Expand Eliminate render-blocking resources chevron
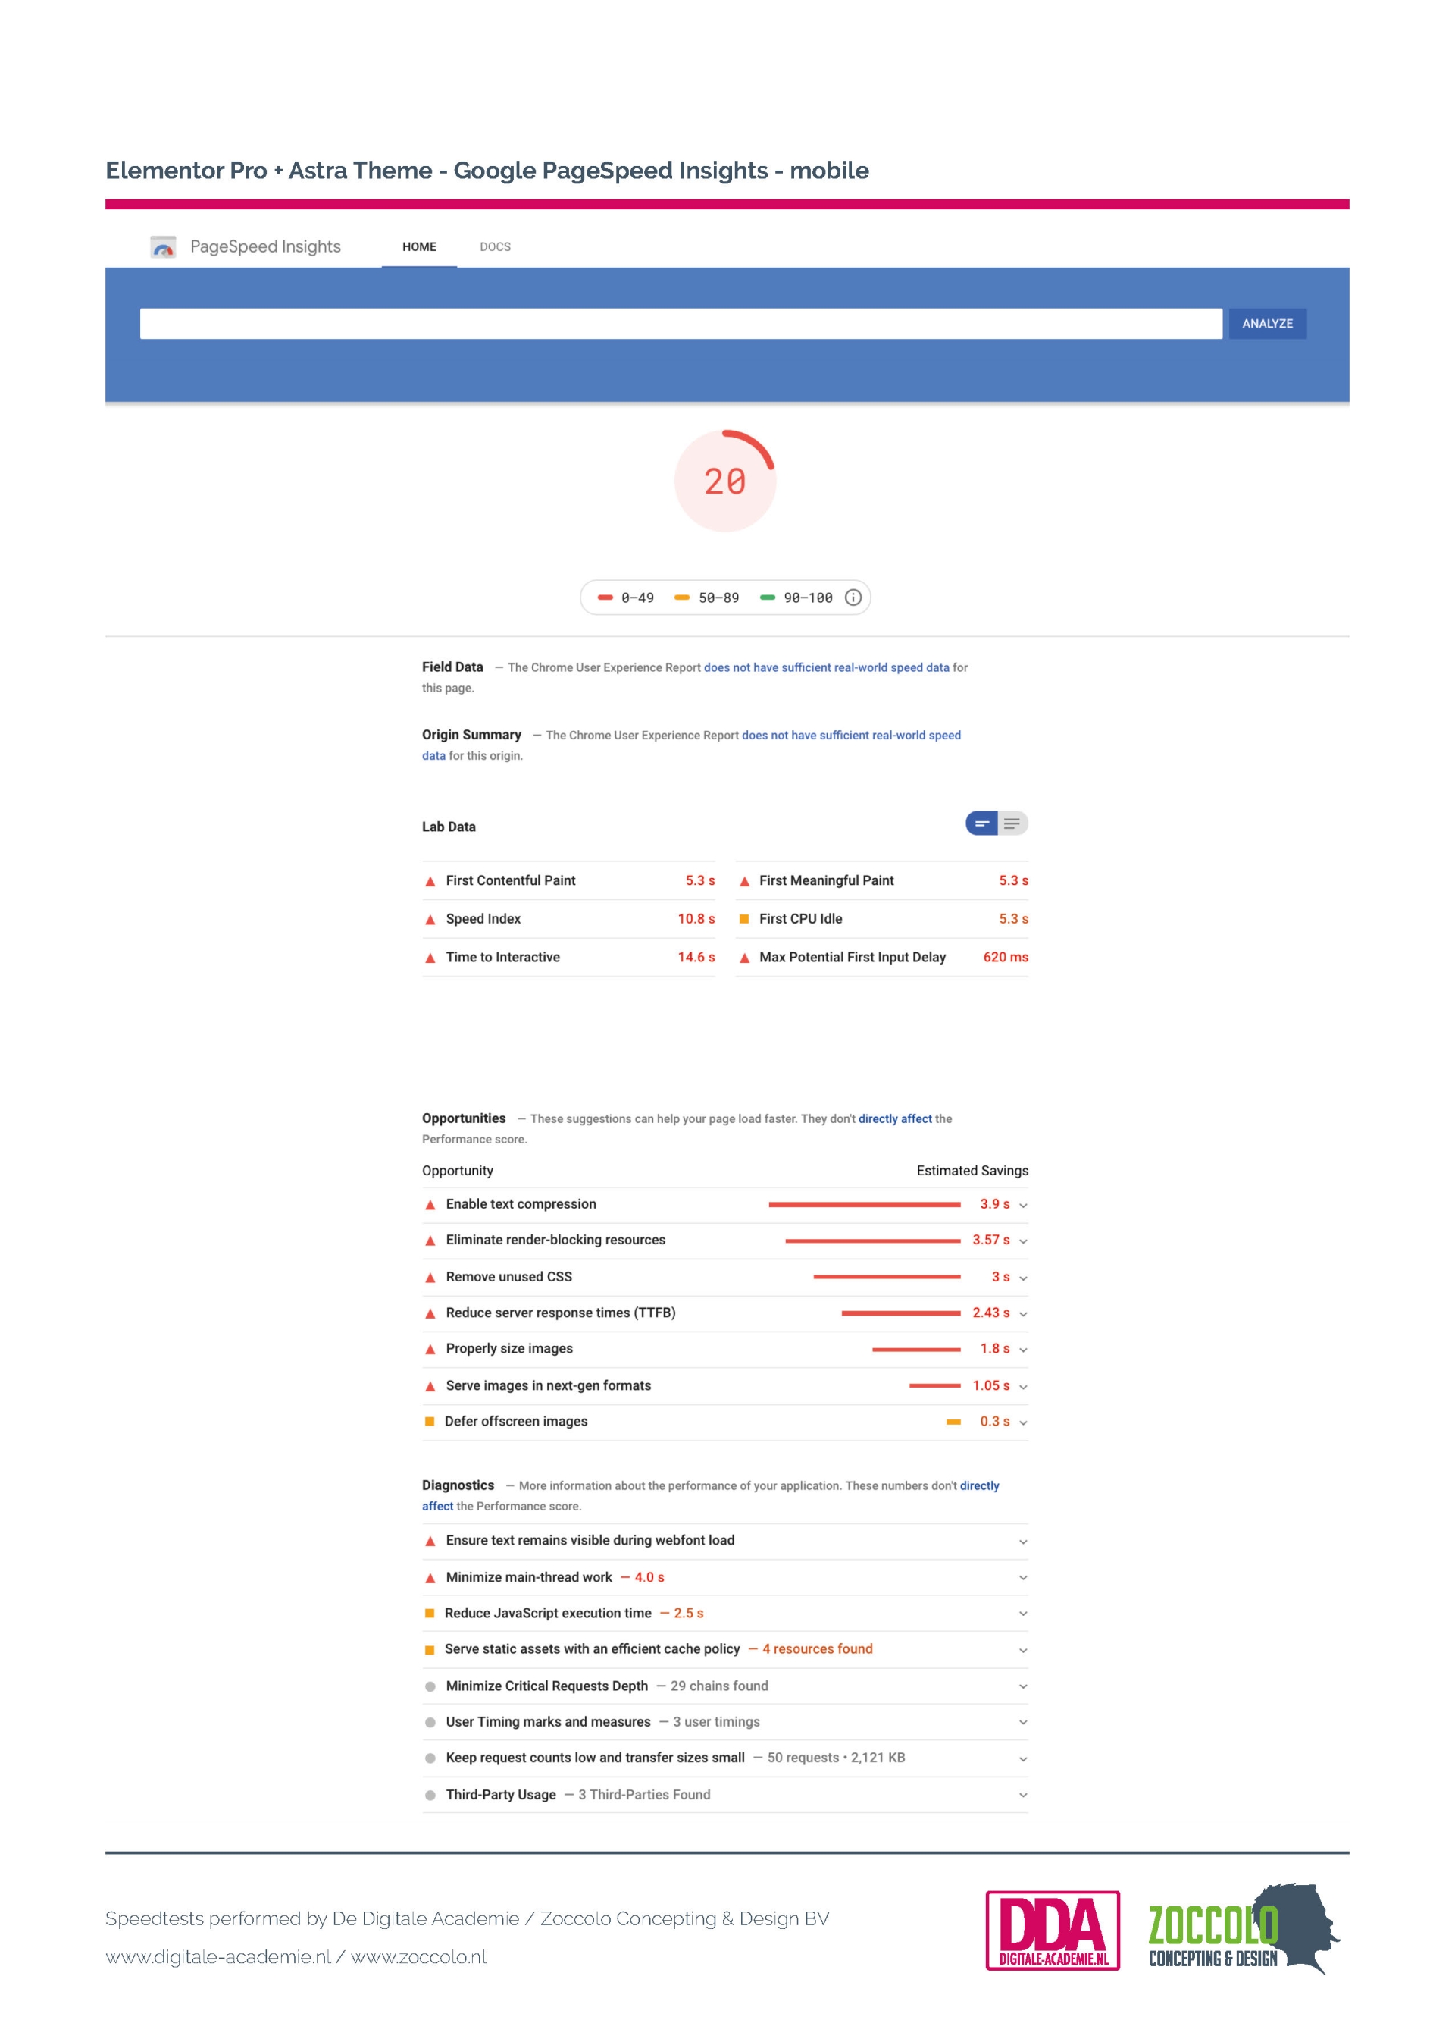 point(1023,1241)
